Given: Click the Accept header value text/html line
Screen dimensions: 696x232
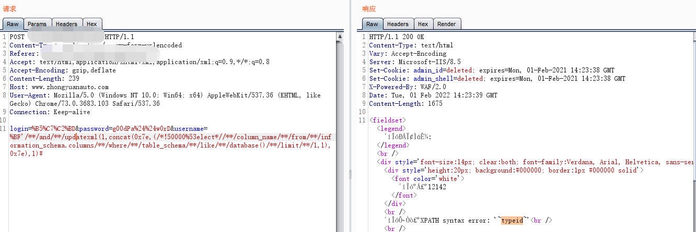Looking at the screenshot, I should [x=140, y=62].
